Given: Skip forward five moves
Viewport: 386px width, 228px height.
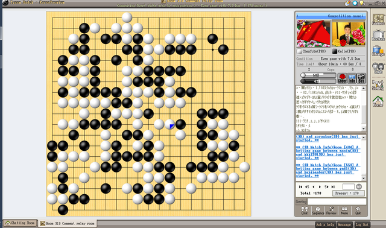Looking at the screenshot, I should pos(326,187).
